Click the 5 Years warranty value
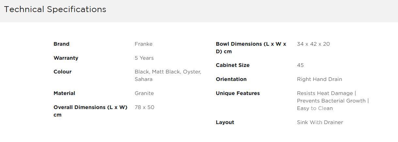 point(144,58)
